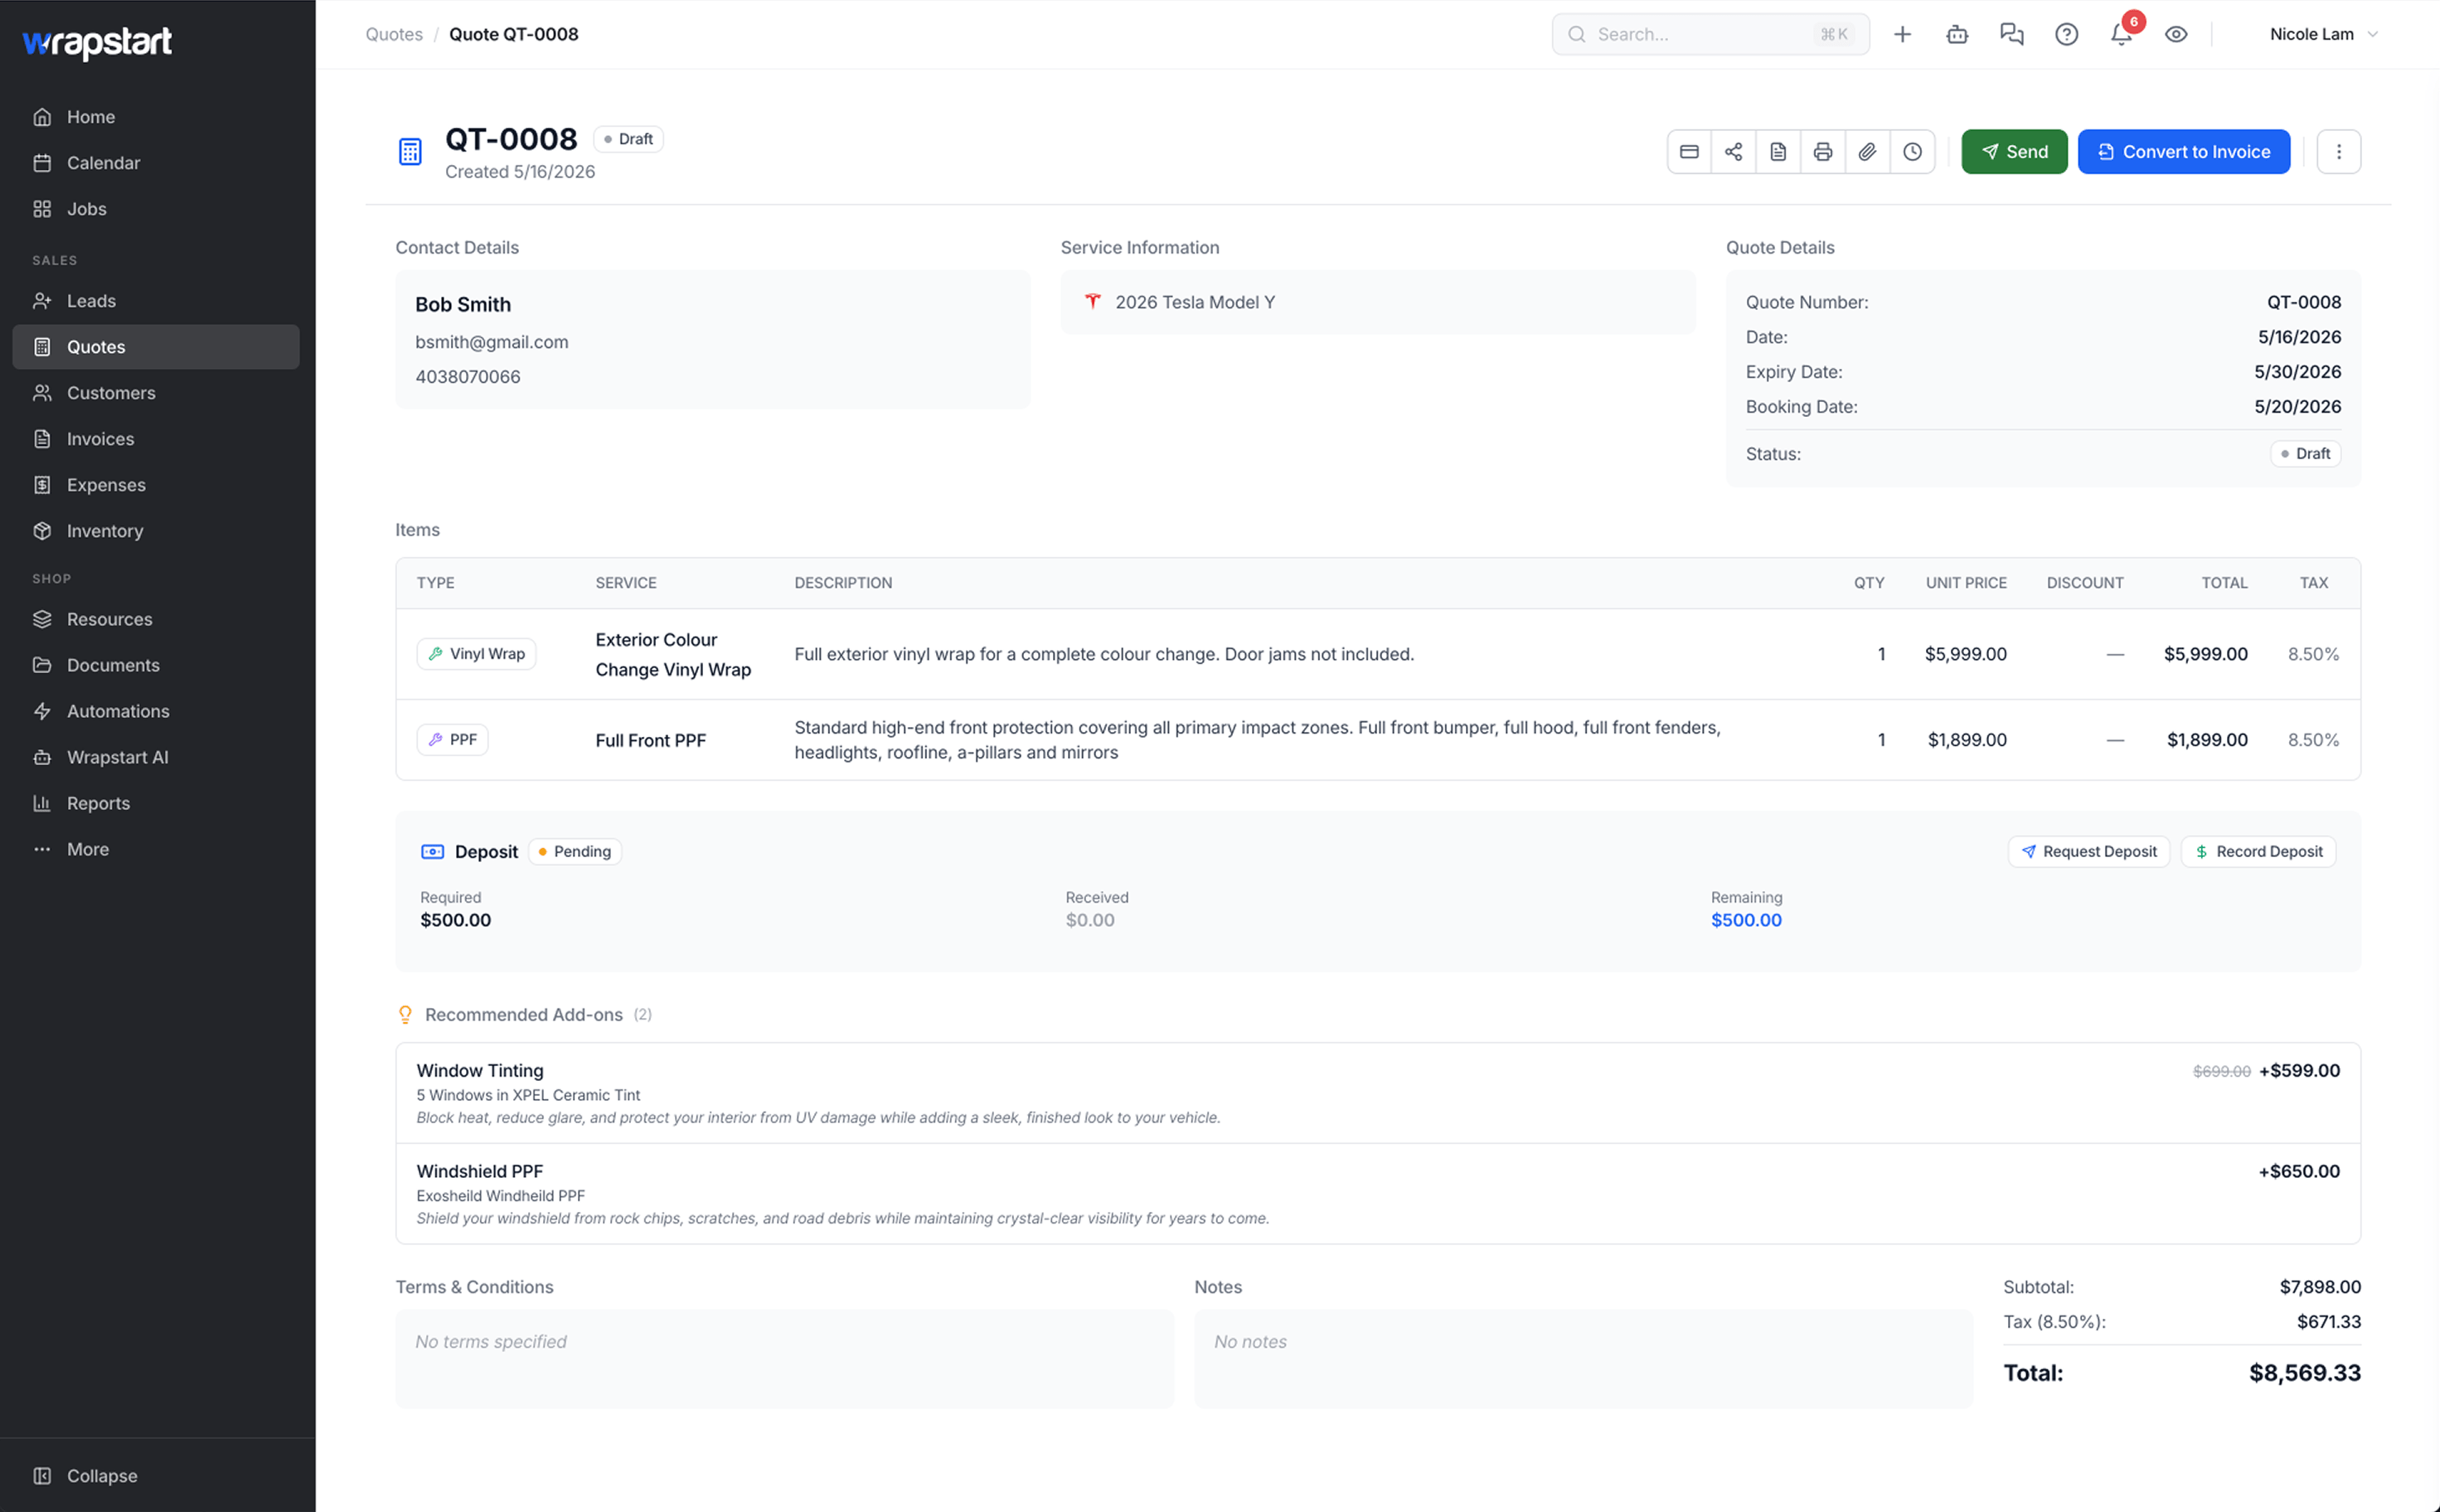Click the paperclip attachments icon
Screen dimensions: 2440x1512
click(1867, 152)
